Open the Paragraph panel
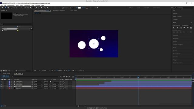The height and width of the screenshot is (109, 194). pos(176,39)
